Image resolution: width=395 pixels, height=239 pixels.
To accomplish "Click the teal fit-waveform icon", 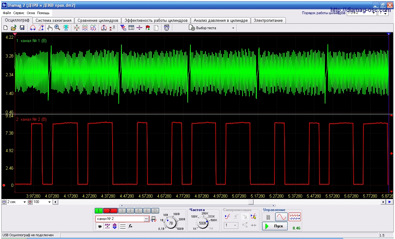I will coord(66,28).
